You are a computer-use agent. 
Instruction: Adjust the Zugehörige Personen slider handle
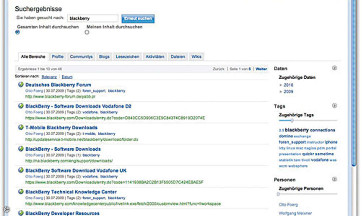coord(278,194)
